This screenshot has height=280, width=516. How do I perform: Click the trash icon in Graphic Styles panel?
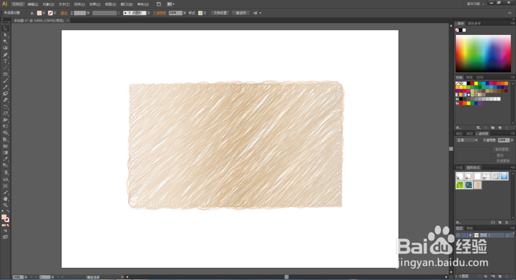click(507, 223)
